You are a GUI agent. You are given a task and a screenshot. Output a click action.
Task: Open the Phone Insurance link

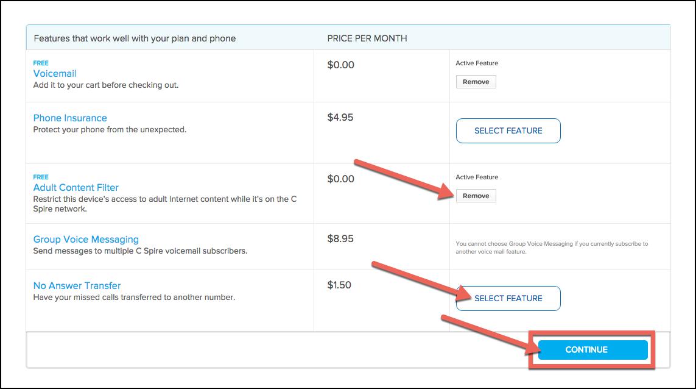coord(70,118)
